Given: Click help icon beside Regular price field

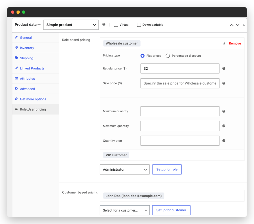Looking at the screenshot, I should pyautogui.click(x=224, y=68).
